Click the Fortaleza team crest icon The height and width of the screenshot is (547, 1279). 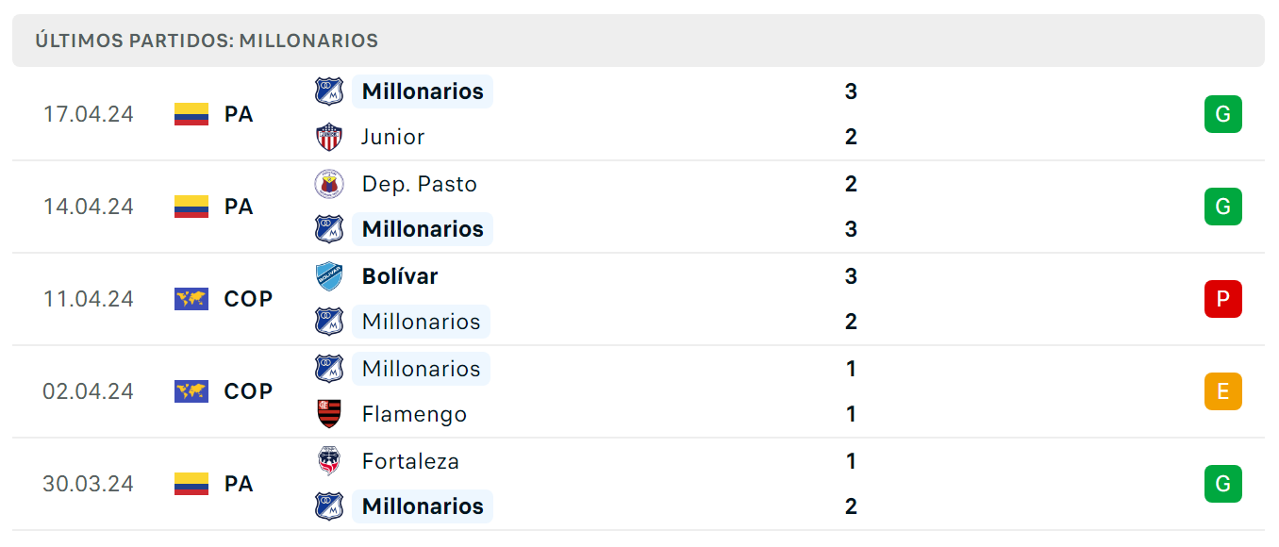click(328, 461)
